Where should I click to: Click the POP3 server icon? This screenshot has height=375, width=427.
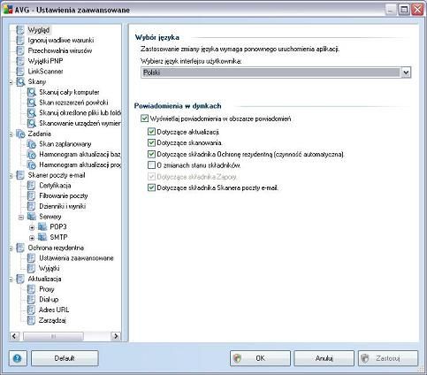42,227
